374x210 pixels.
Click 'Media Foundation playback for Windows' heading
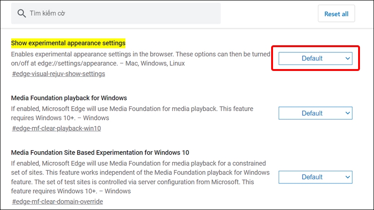pos(69,98)
